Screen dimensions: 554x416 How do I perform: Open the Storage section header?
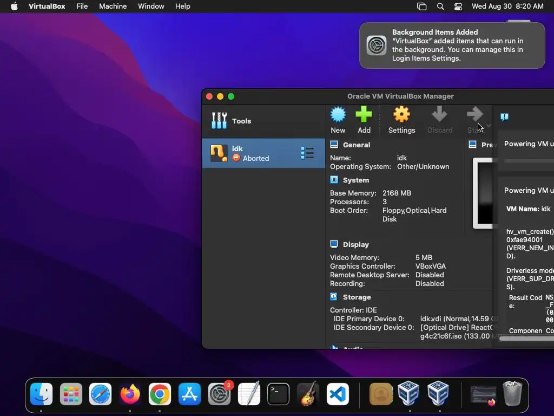357,297
